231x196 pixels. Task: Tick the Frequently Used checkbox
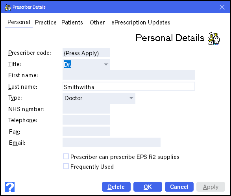pyautogui.click(x=66, y=166)
